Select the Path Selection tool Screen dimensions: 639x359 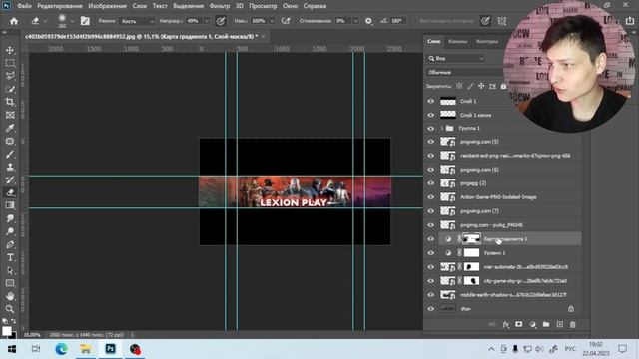point(10,270)
